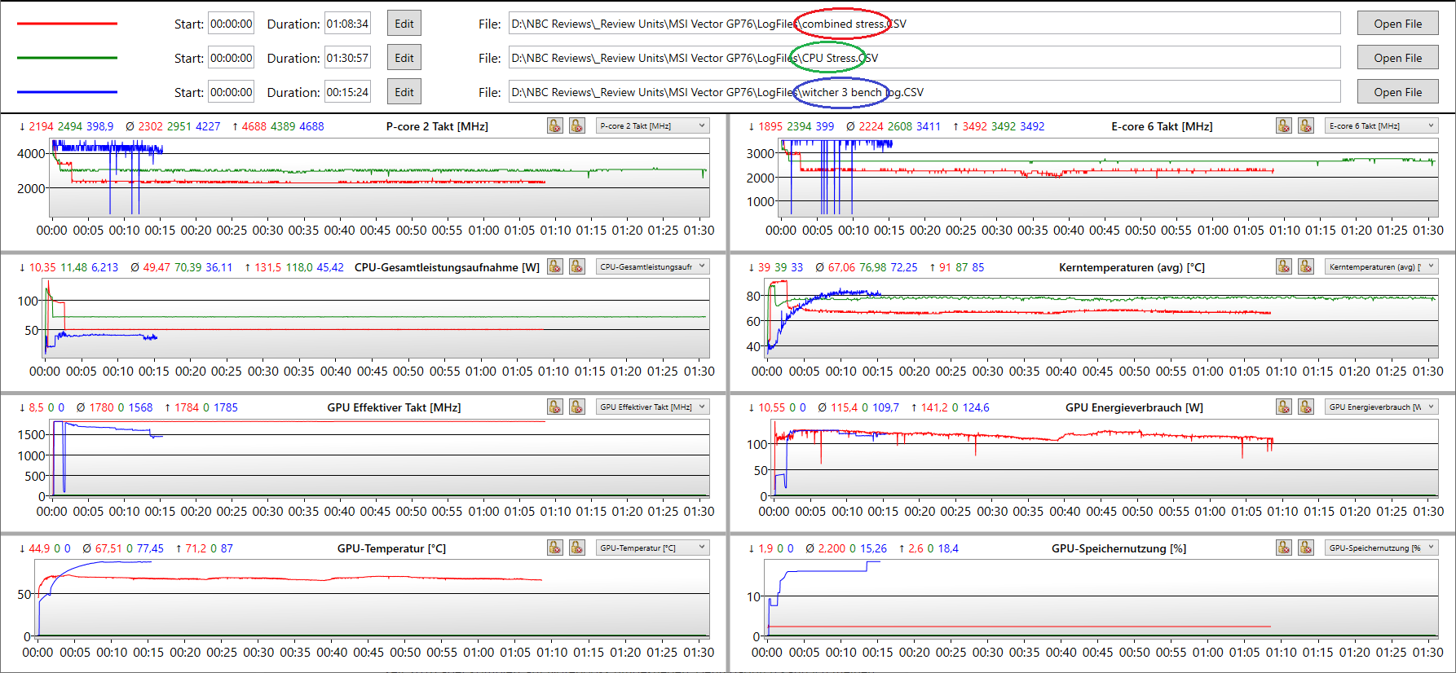Click left lock icon on E-core 6 Takt chart
1456x673 pixels.
[1283, 126]
